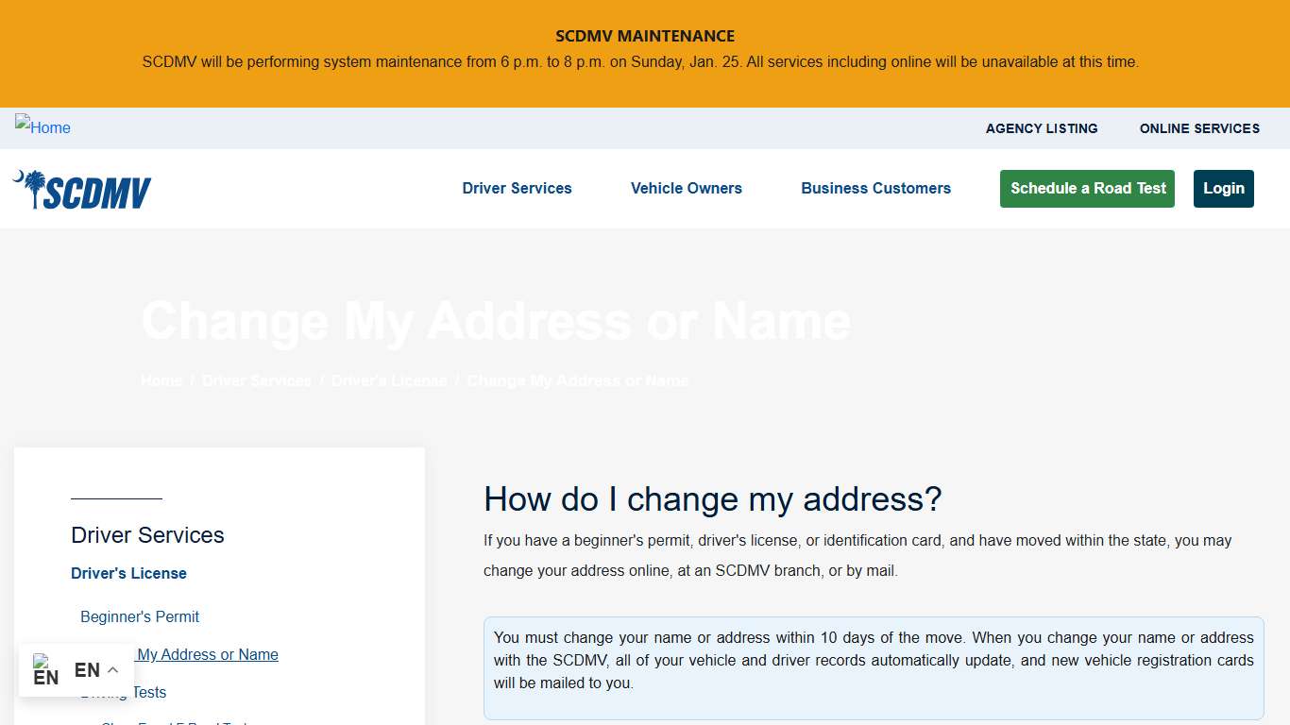Open the Vehicle Owners navigation menu

687,188
